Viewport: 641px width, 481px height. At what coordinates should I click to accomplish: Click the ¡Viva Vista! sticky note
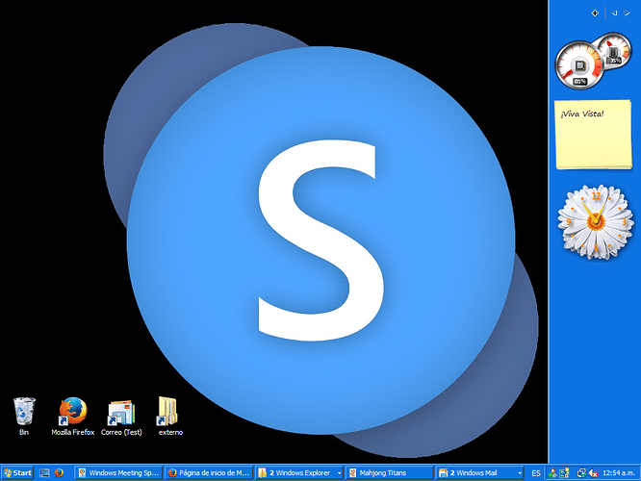pos(593,135)
